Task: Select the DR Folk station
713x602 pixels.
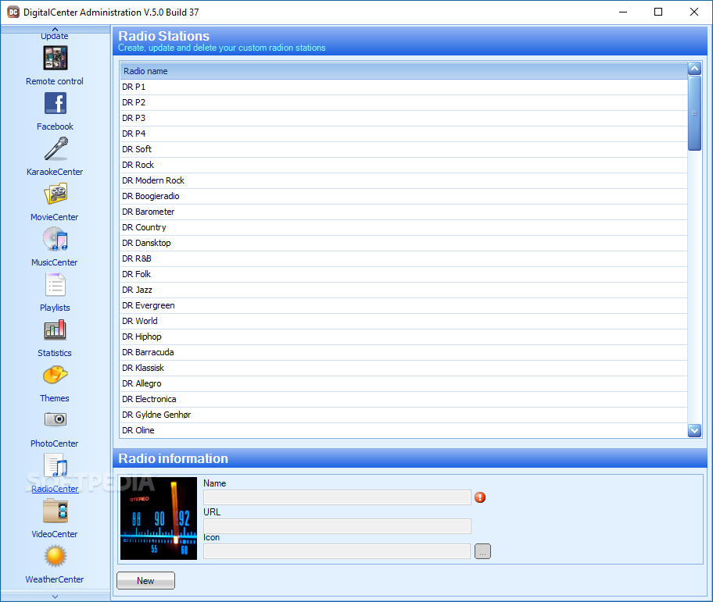Action: click(x=403, y=274)
